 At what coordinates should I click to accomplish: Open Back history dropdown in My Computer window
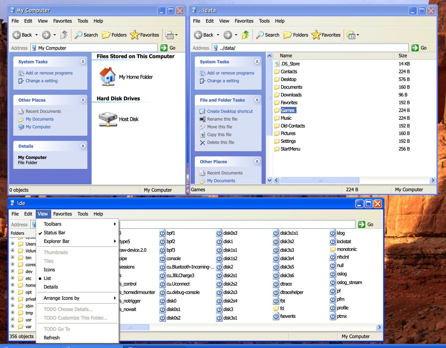(36, 35)
